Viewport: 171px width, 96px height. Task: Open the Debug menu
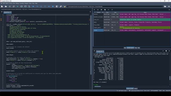(x=17, y=3)
